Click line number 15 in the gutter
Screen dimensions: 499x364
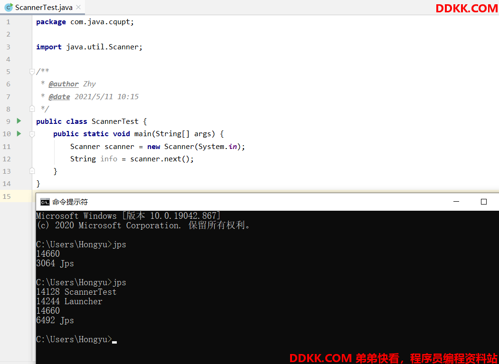6,196
